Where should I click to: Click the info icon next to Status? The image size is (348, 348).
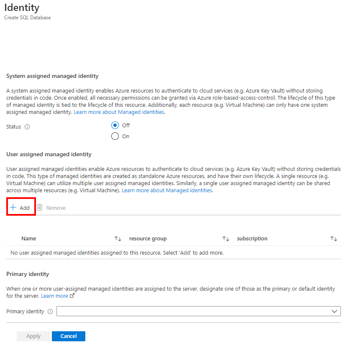point(27,127)
